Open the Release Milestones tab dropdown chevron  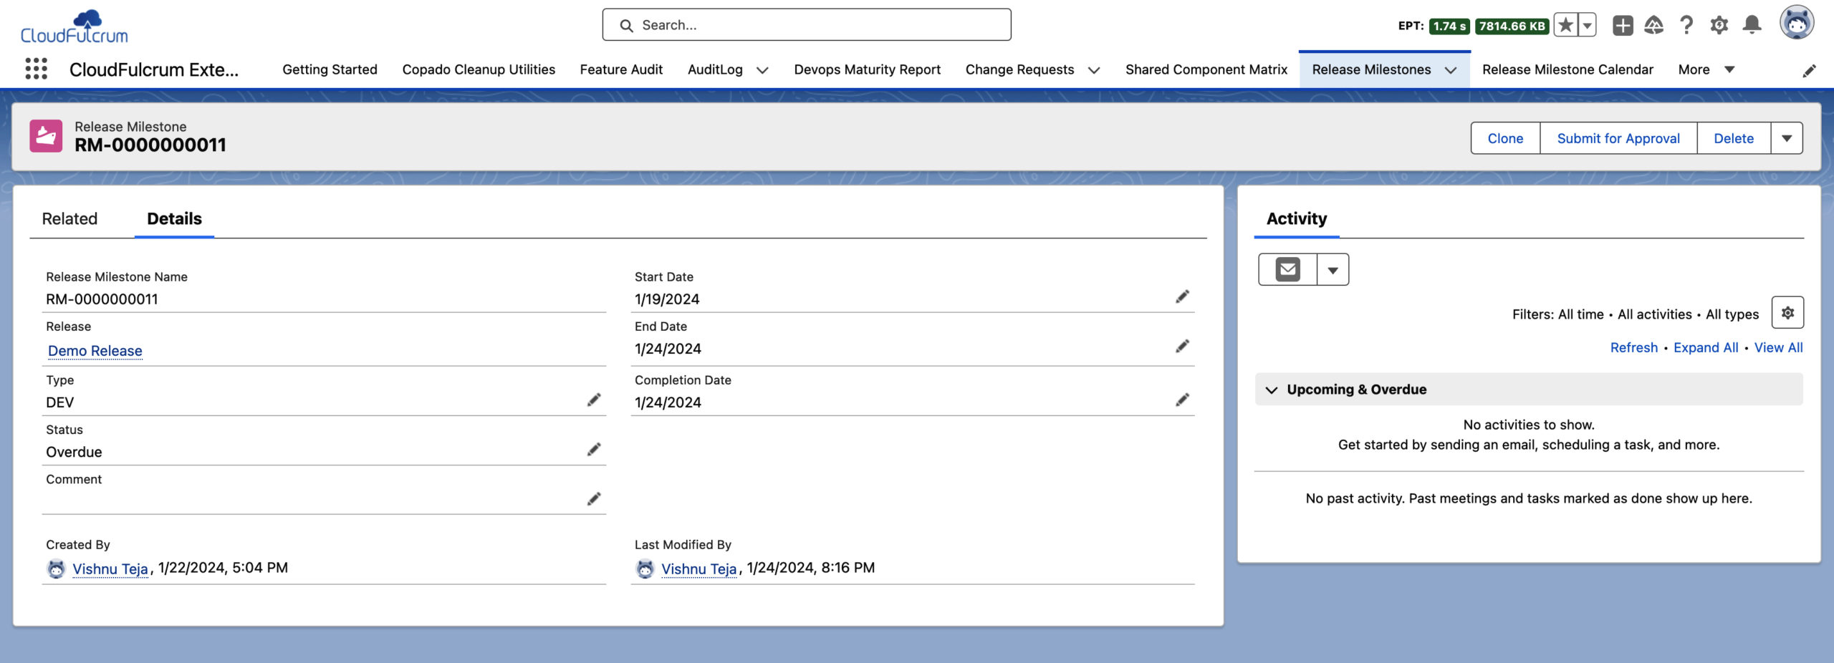pos(1451,70)
